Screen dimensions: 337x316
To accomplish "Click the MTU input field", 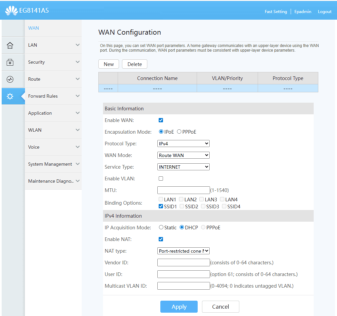I will tap(183, 190).
